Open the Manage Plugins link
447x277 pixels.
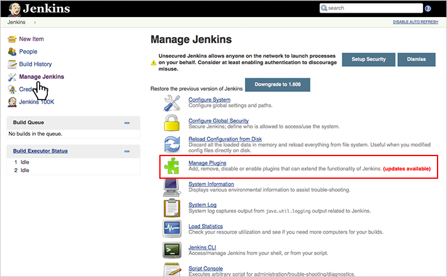coord(207,162)
